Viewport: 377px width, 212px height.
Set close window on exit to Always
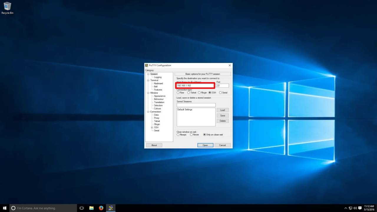click(182, 135)
